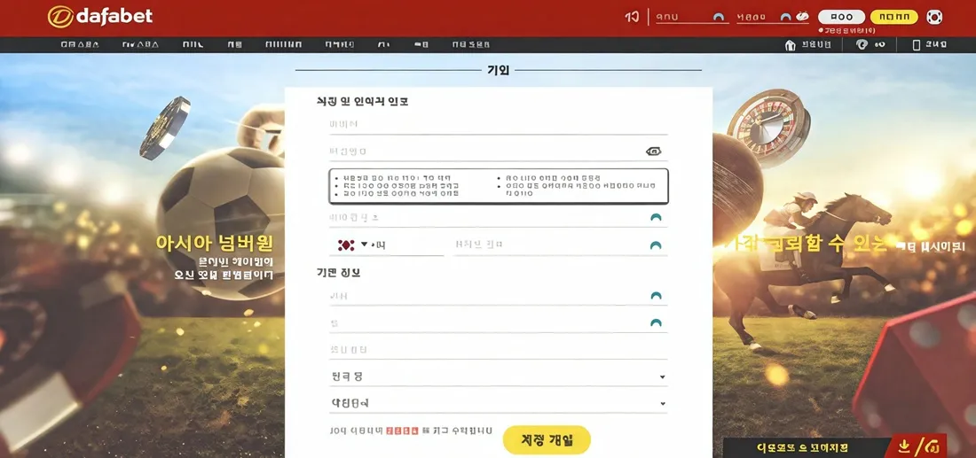
Task: Open the first navigation menu item
Action: pyautogui.click(x=80, y=44)
